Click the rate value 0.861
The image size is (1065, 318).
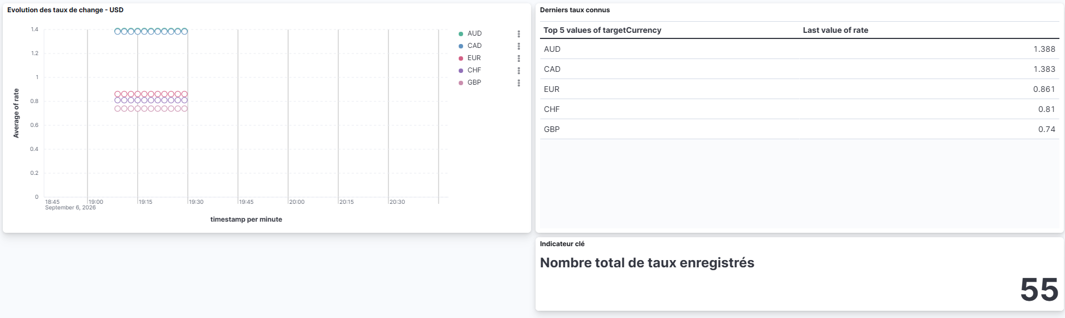(x=1044, y=89)
